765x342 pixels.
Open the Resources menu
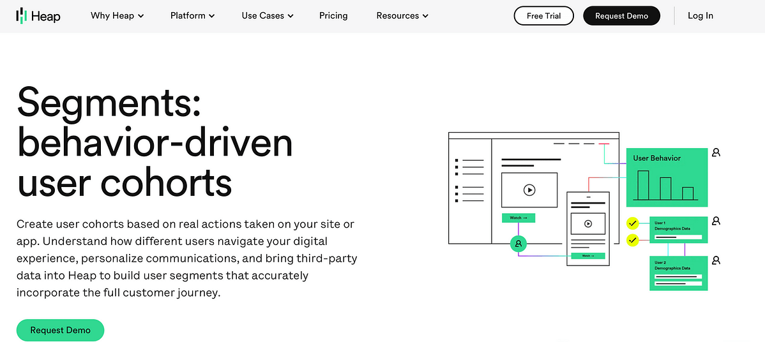[x=402, y=16]
